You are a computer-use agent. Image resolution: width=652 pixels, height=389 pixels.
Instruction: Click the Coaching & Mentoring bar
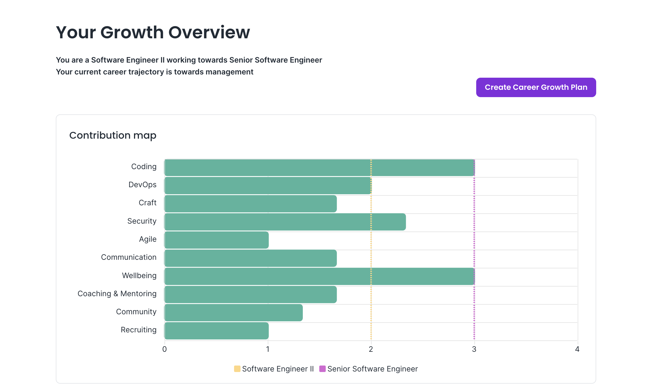click(x=250, y=294)
